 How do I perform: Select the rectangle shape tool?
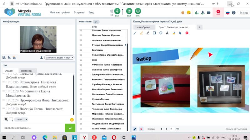coord(154,33)
